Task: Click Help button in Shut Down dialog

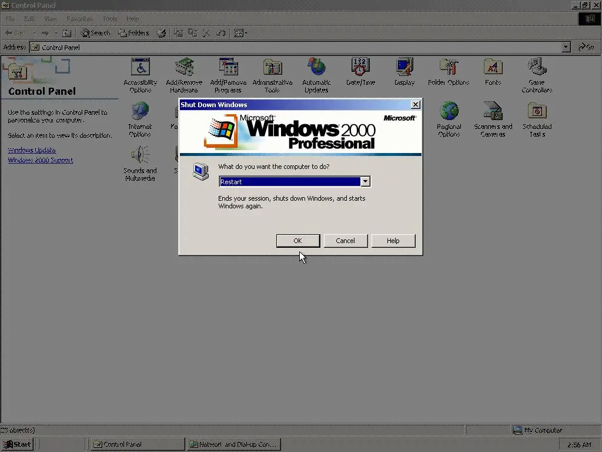Action: 393,241
